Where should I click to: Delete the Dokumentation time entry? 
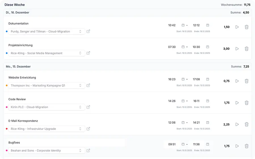(x=246, y=27)
